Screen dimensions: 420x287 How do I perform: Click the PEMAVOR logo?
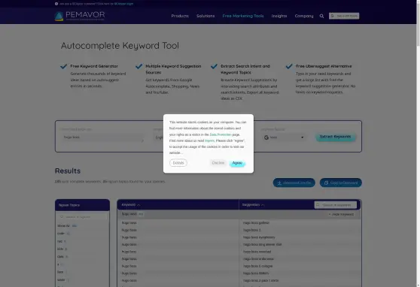pyautogui.click(x=80, y=16)
